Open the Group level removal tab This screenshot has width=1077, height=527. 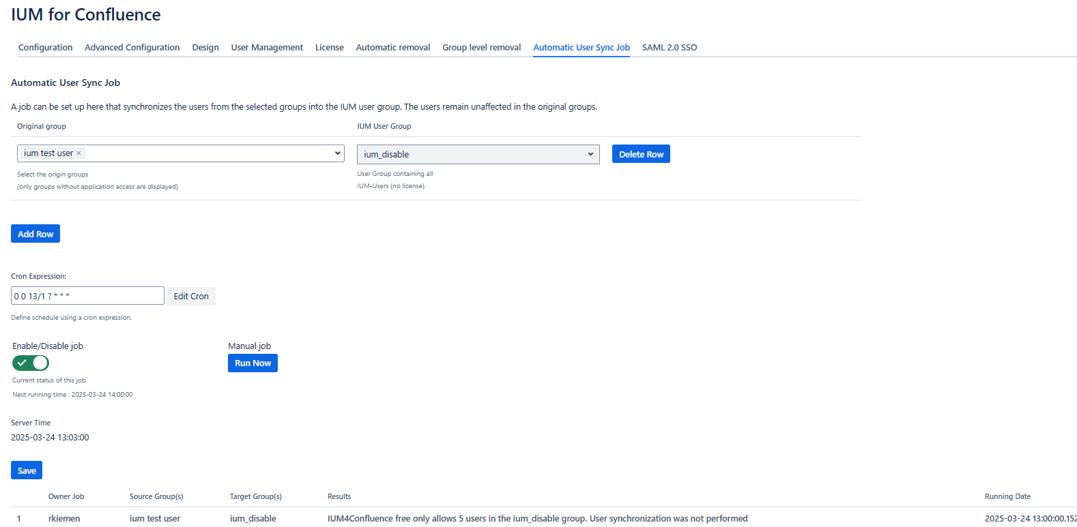[481, 47]
